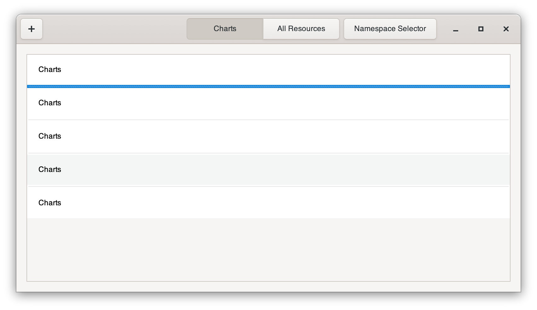Open the Namespace Selector
Screen dimensions: 537x310
(x=390, y=29)
